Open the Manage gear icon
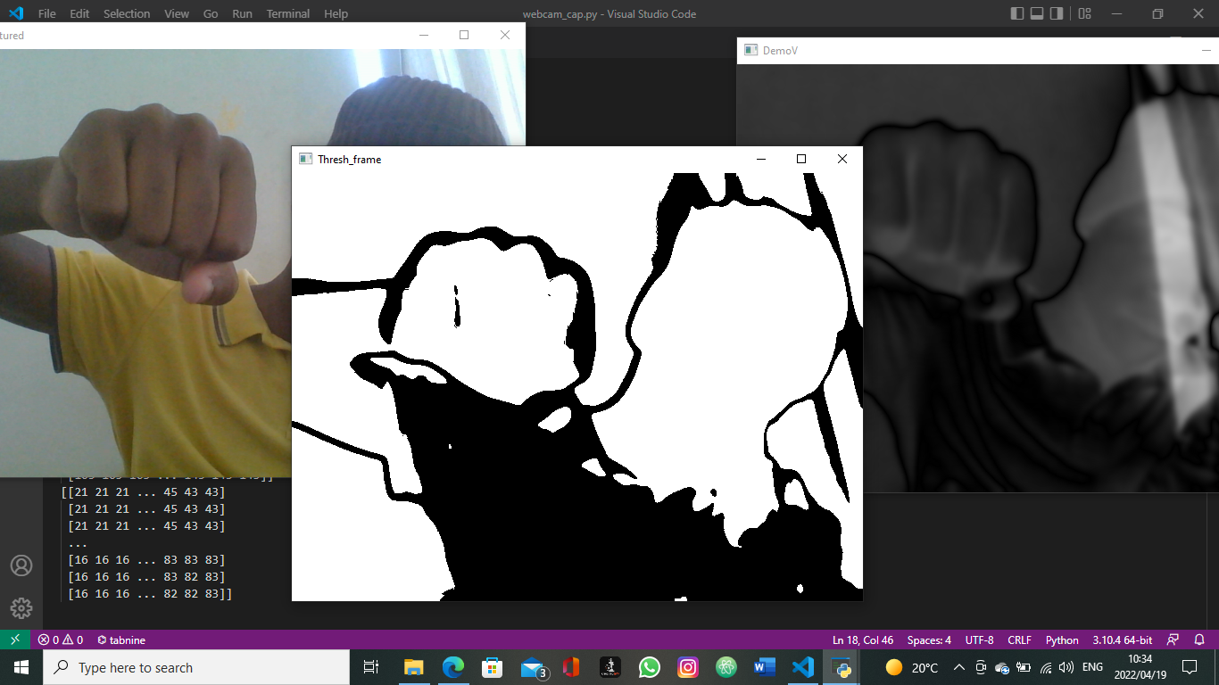Image resolution: width=1219 pixels, height=685 pixels. point(21,608)
